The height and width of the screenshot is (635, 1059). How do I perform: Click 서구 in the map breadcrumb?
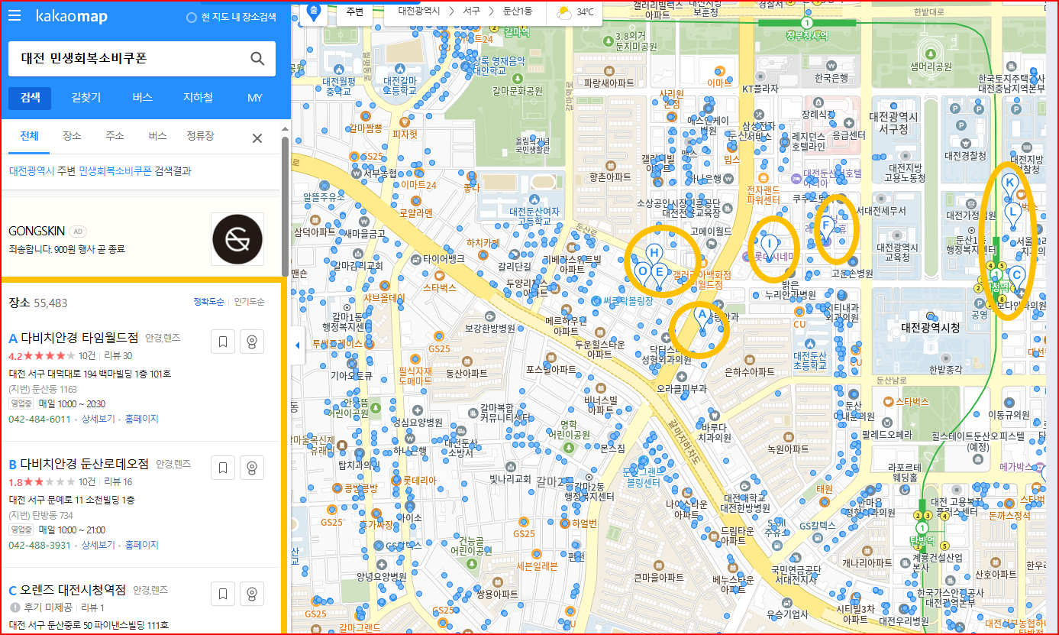(472, 11)
